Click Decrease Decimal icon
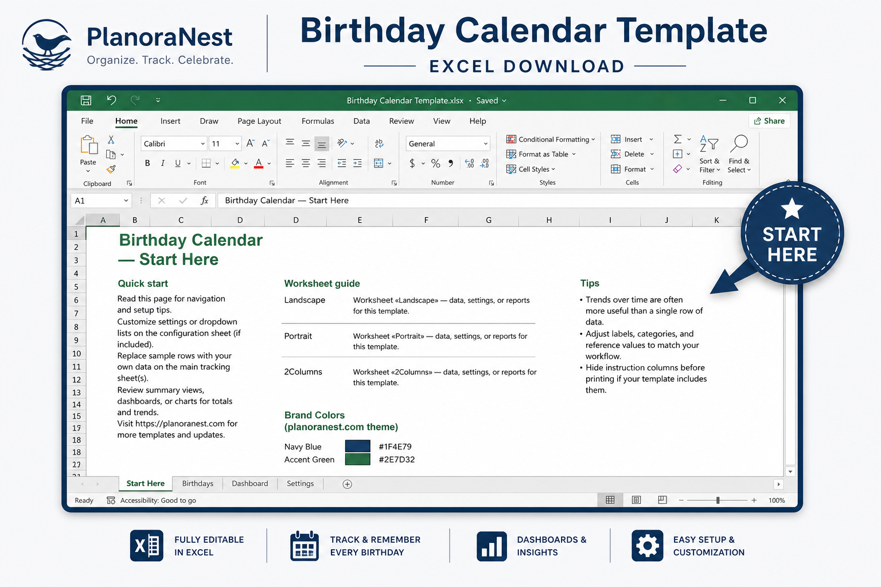The image size is (881, 587). point(485,163)
